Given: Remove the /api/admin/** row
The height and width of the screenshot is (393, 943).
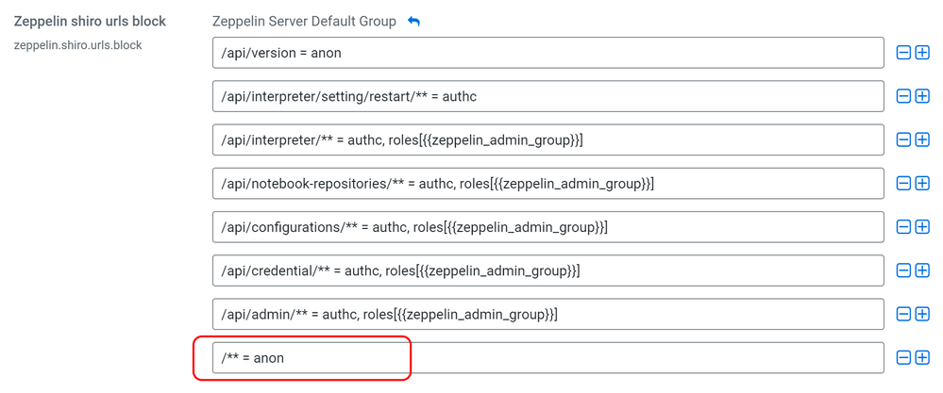Looking at the screenshot, I should 903,314.
